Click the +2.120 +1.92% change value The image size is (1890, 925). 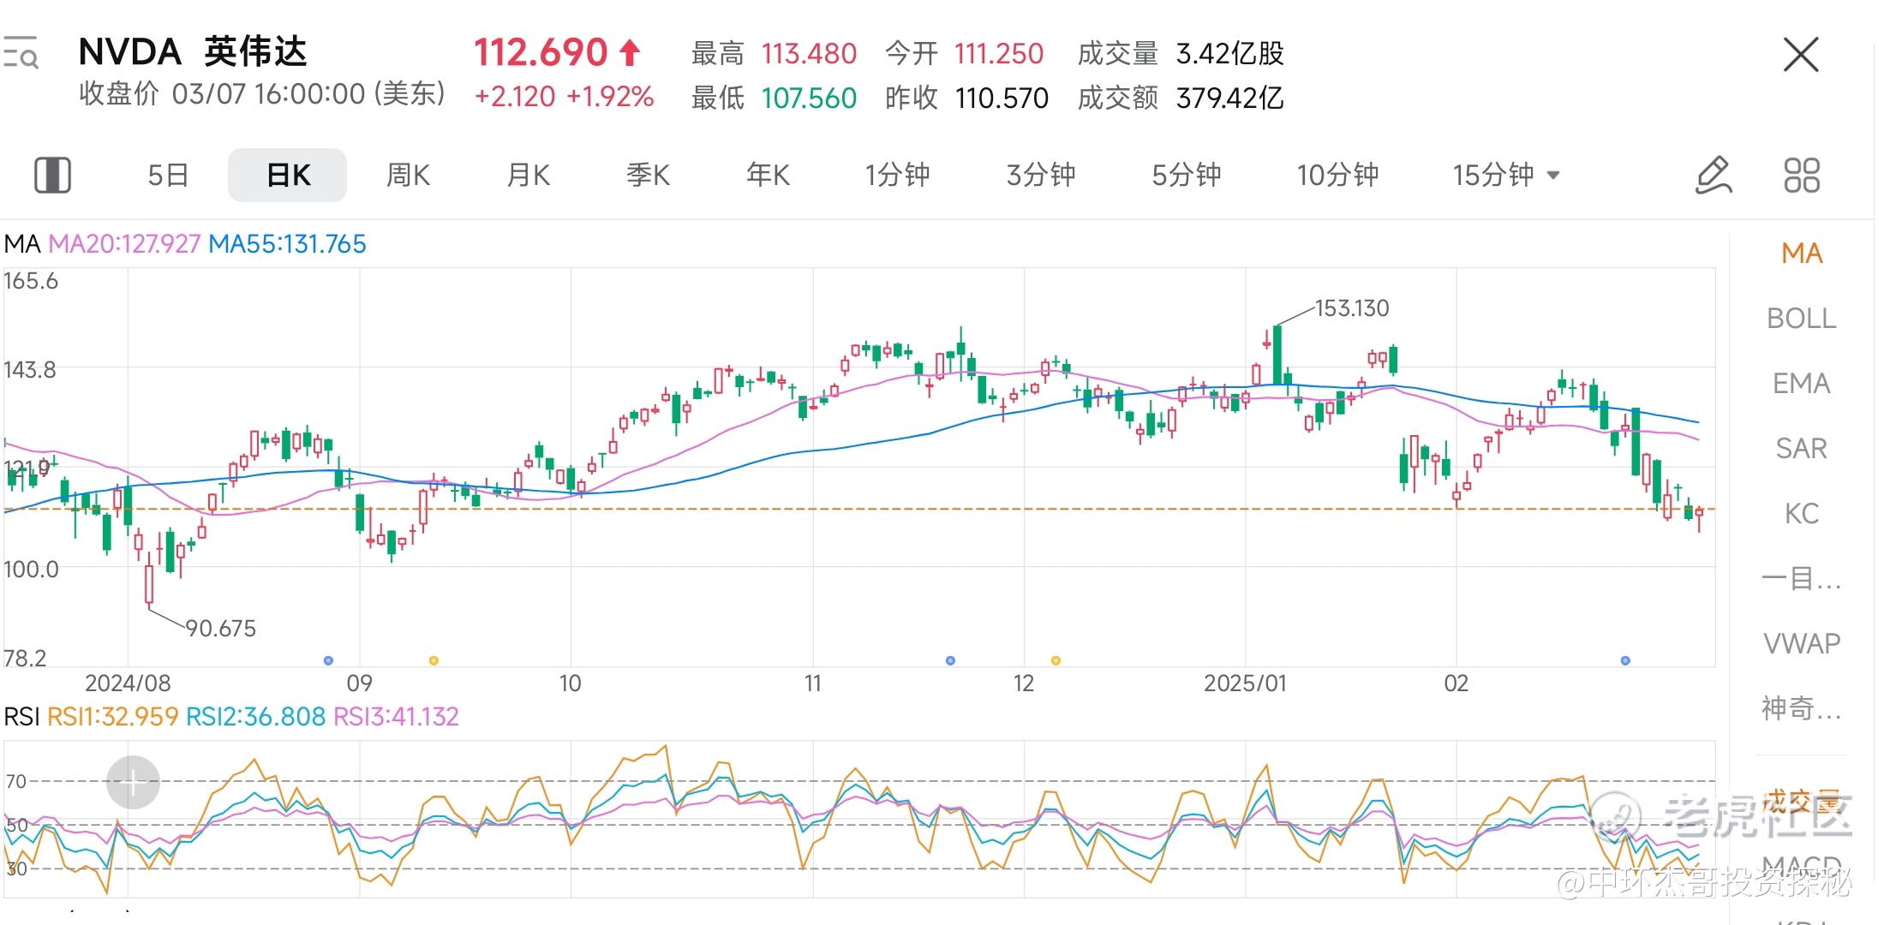pyautogui.click(x=564, y=97)
